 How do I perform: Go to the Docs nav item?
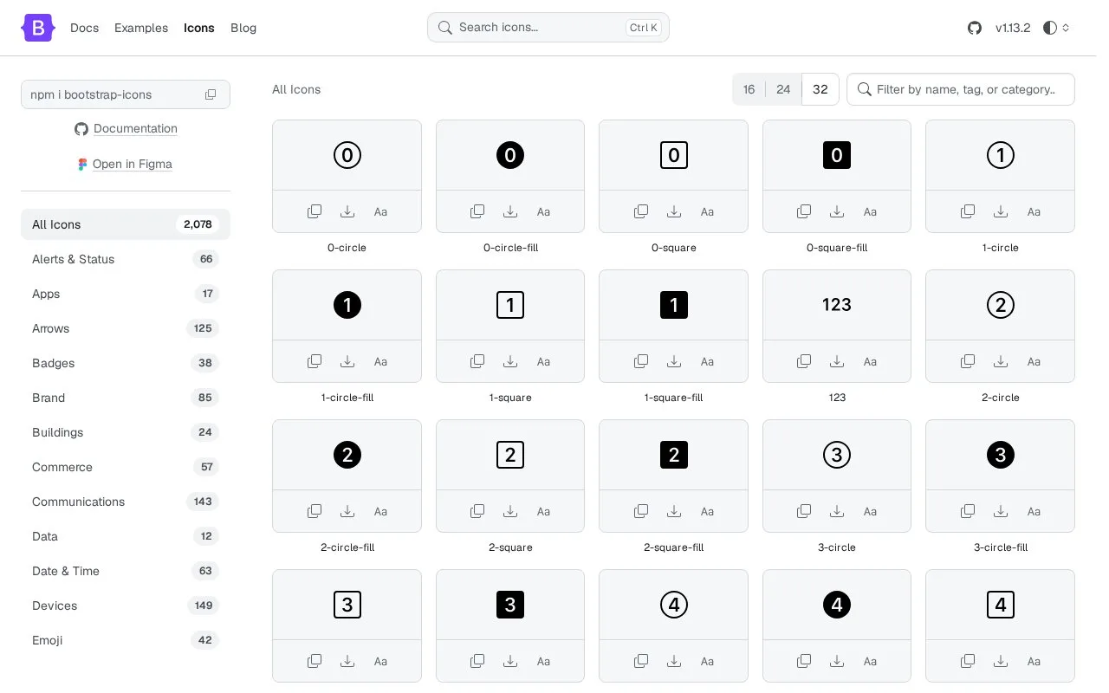point(84,28)
